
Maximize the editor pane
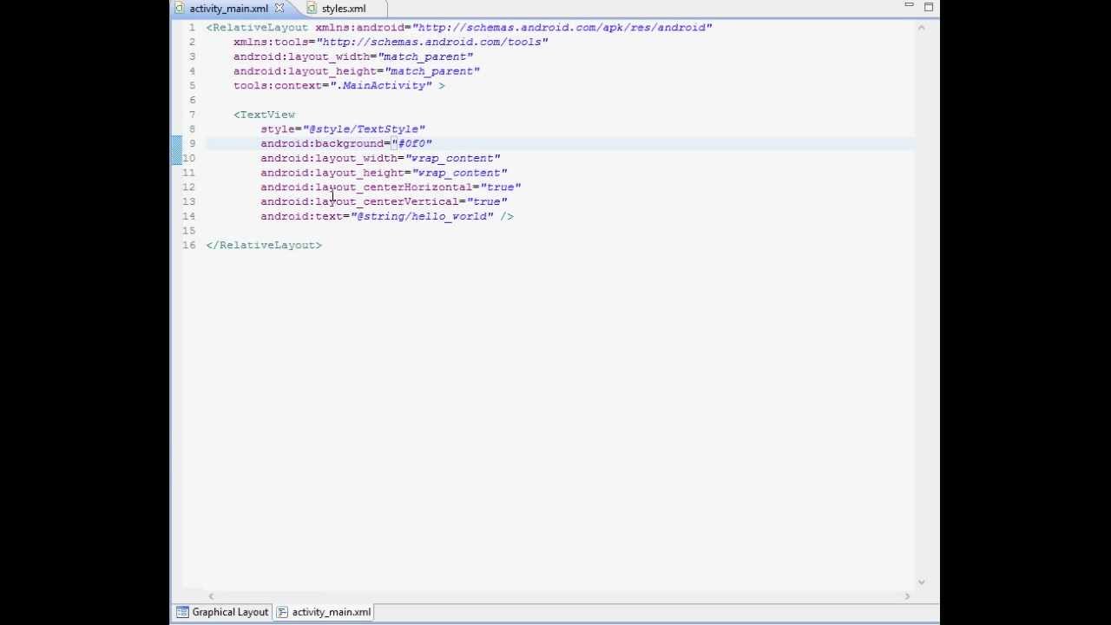[x=928, y=7]
